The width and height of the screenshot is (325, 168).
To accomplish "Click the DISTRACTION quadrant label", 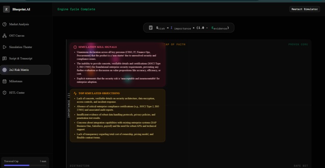I will pos(79,166).
